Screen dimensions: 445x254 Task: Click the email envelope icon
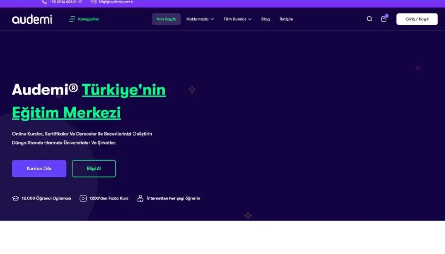(x=93, y=2)
